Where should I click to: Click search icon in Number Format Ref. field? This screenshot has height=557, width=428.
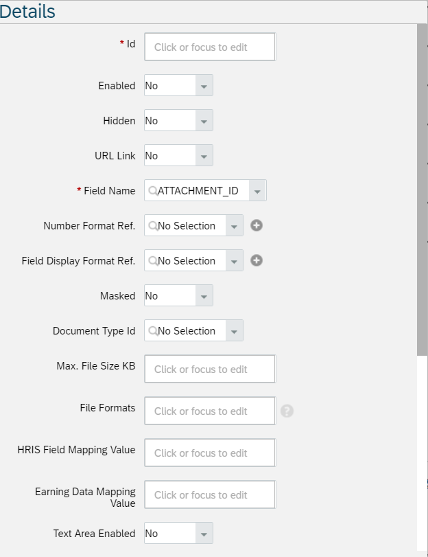(152, 225)
